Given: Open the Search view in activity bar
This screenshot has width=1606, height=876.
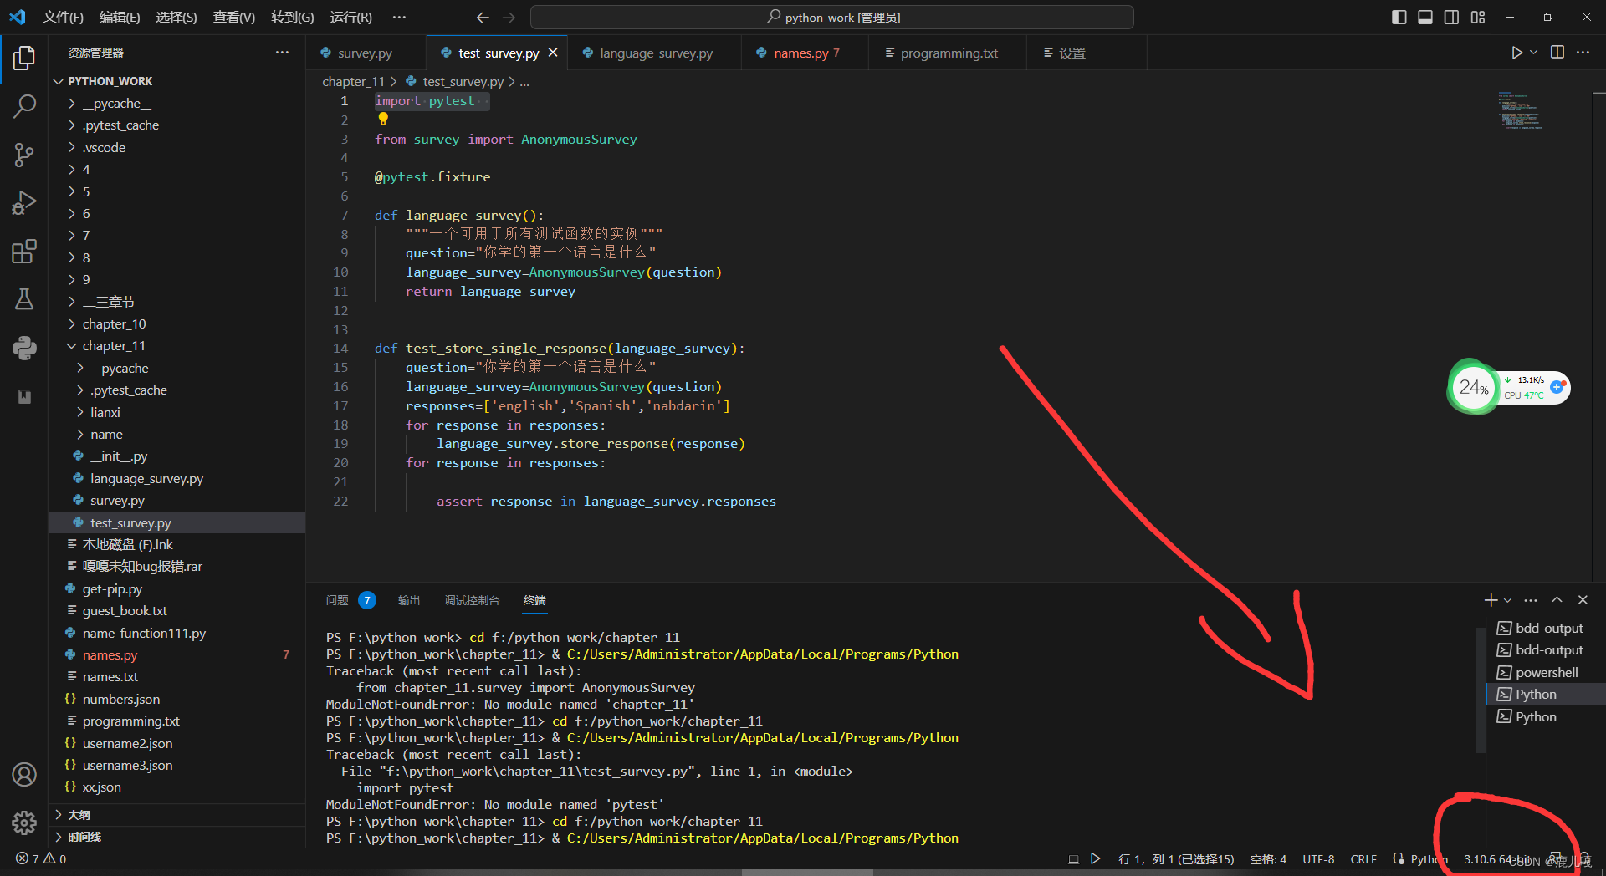Looking at the screenshot, I should 24,106.
